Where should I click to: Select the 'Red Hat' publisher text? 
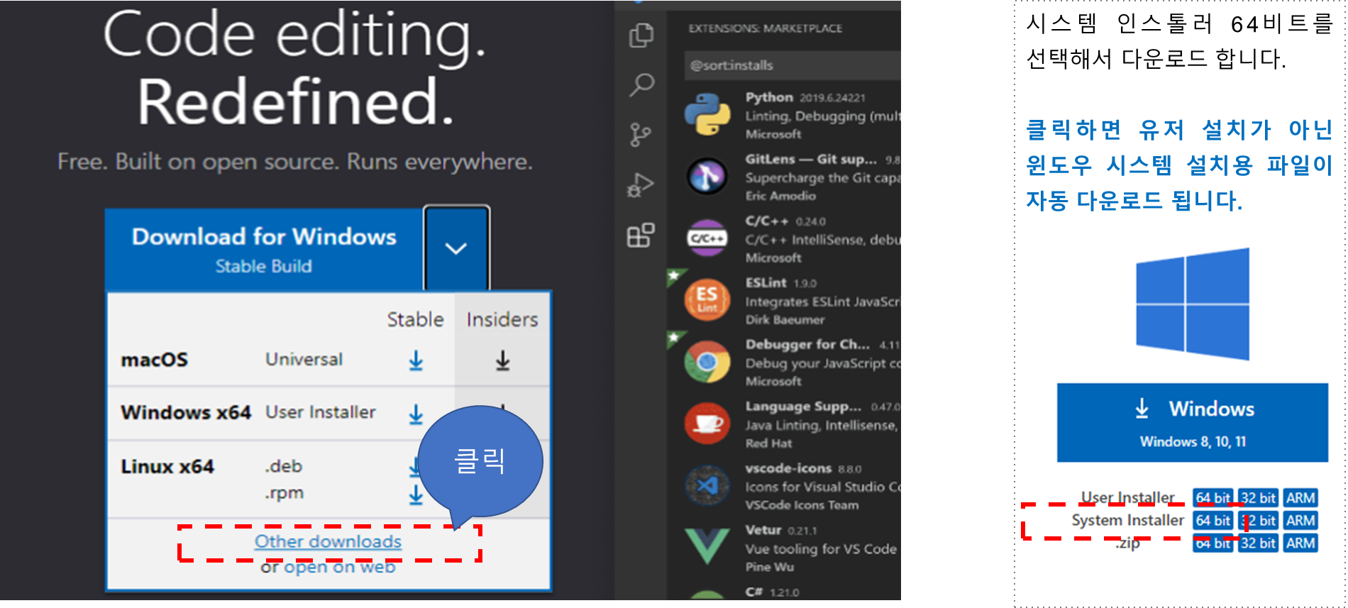coord(768,443)
